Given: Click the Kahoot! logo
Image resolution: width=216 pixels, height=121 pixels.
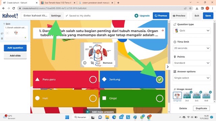Looking at the screenshot, I should pos(10,16).
